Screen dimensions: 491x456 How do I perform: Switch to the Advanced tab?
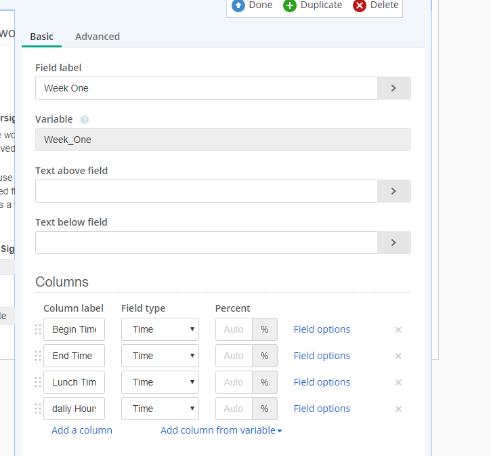98,37
